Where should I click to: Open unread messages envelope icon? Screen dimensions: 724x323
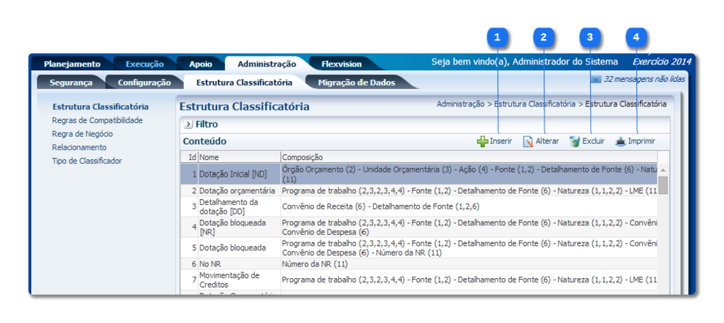pyautogui.click(x=596, y=80)
